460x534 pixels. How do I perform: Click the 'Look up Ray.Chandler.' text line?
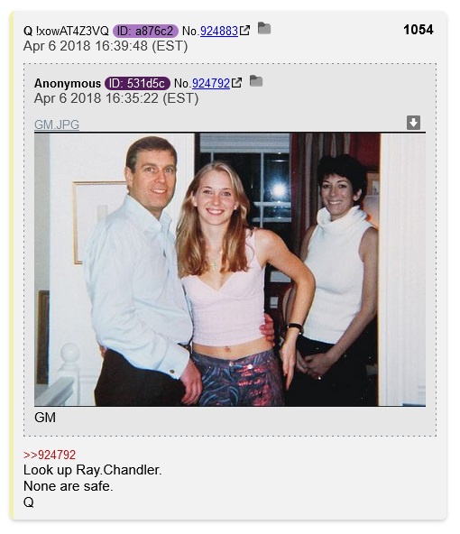[93, 470]
